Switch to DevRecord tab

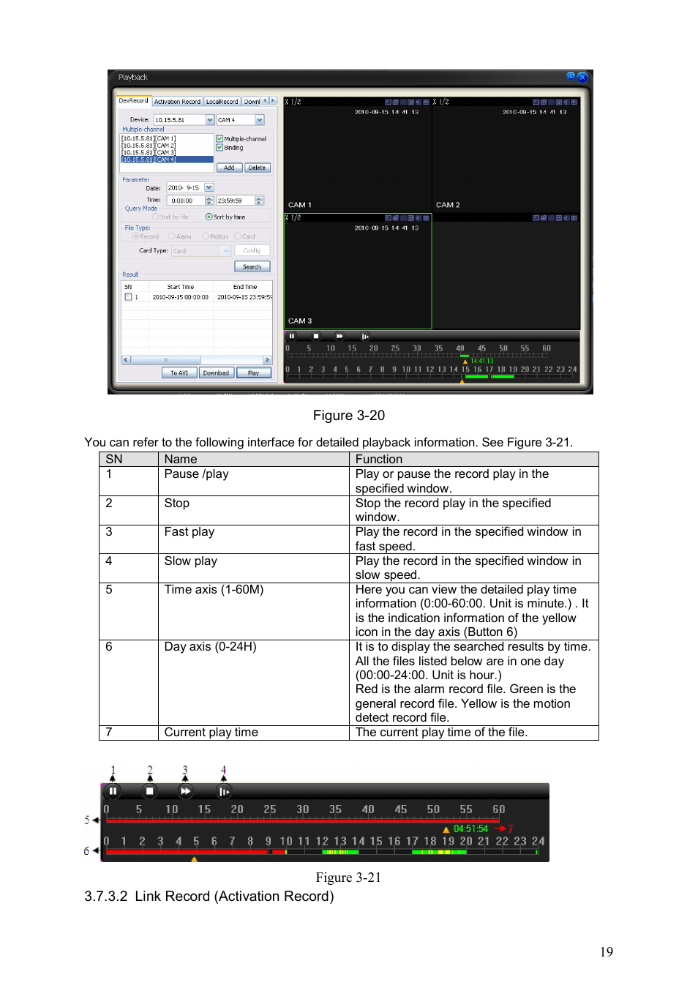tap(133, 101)
